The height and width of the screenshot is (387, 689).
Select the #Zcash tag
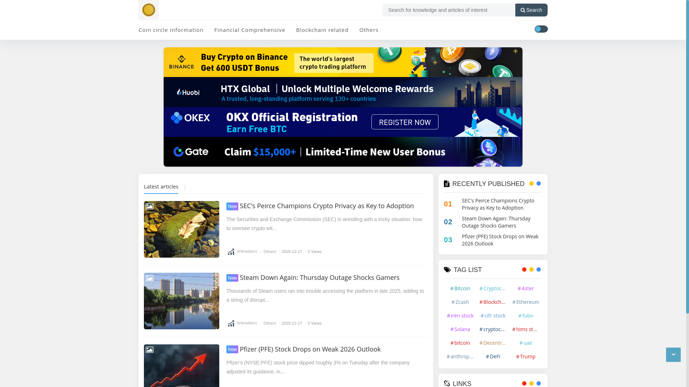click(460, 302)
